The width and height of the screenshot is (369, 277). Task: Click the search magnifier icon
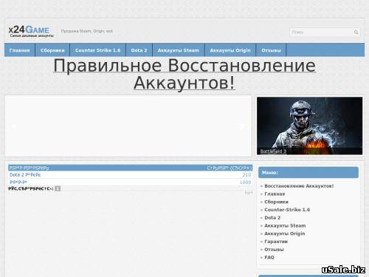pos(356,33)
